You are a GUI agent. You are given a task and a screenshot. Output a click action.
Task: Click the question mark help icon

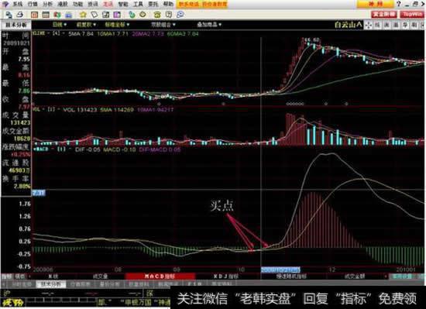(x=399, y=4)
